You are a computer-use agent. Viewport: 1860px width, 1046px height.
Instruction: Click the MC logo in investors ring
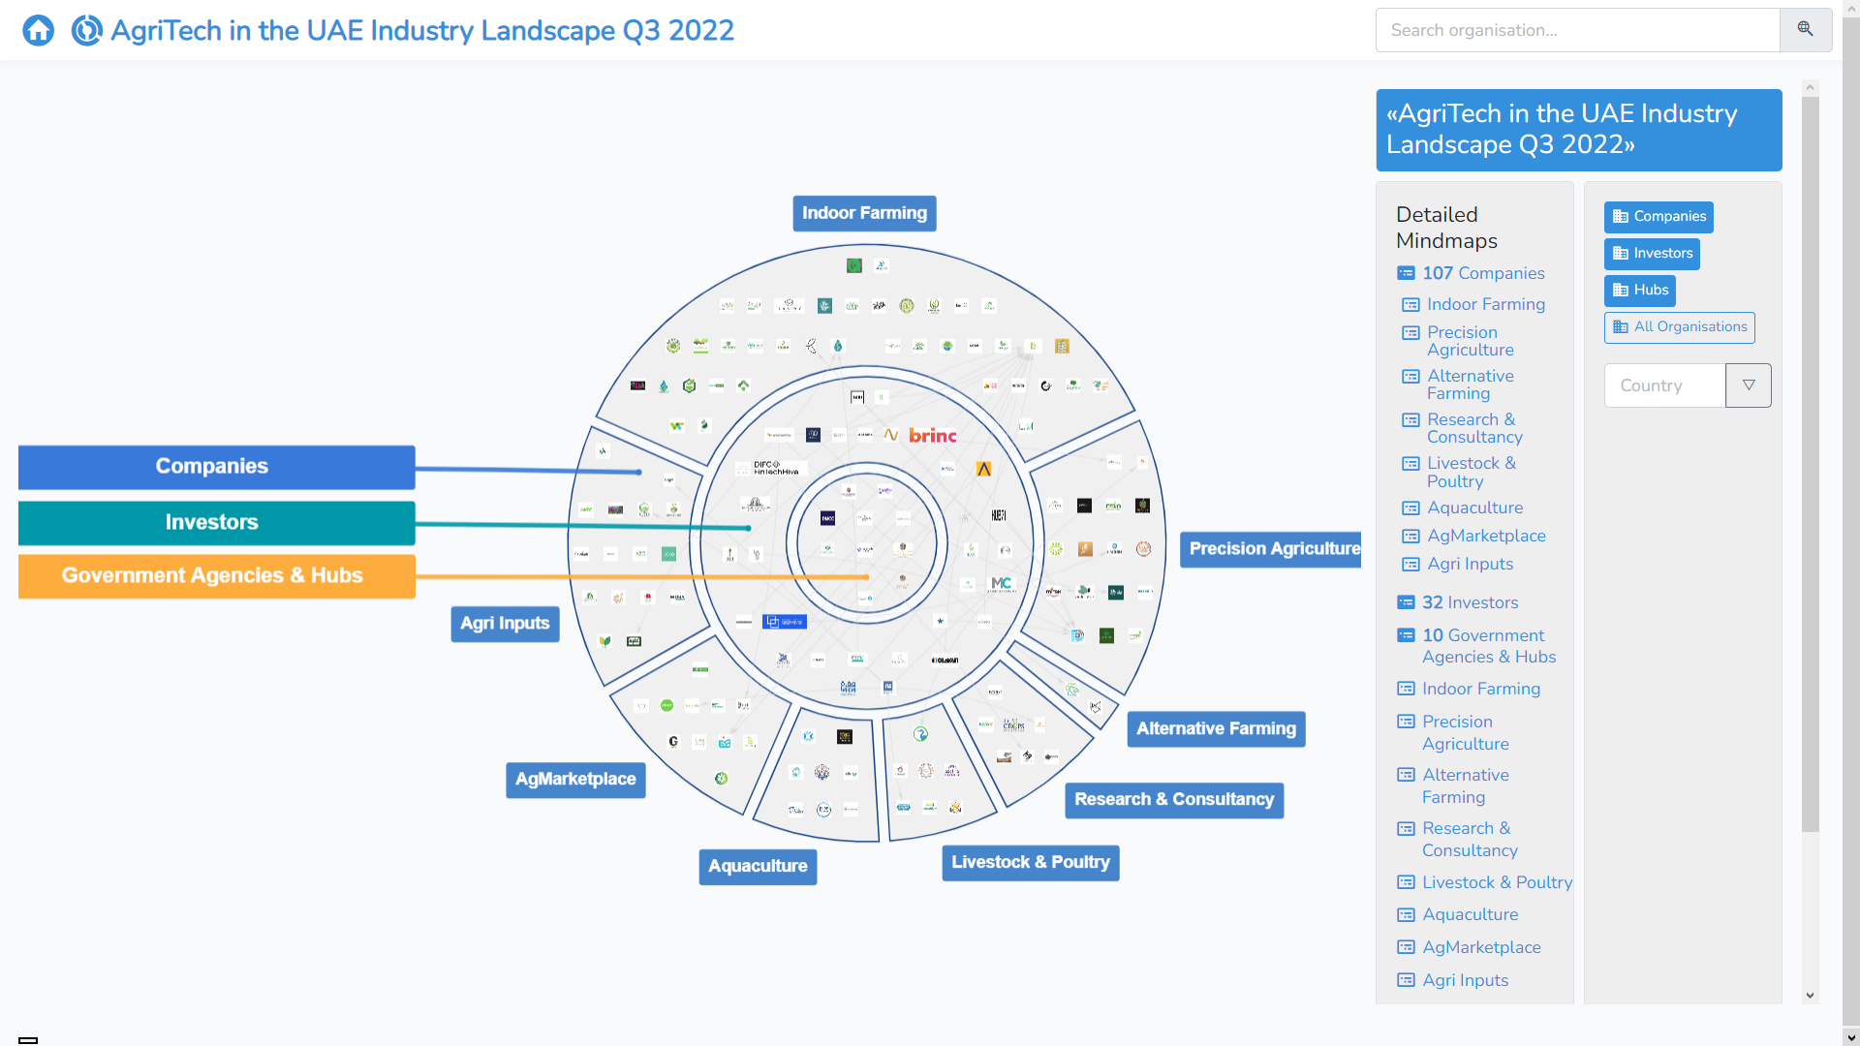1001,583
